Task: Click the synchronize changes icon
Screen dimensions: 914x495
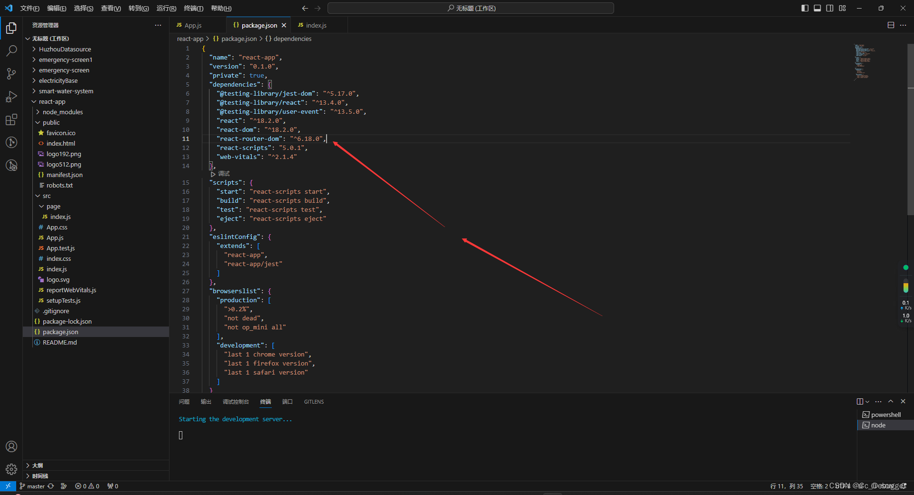Action: coord(50,486)
